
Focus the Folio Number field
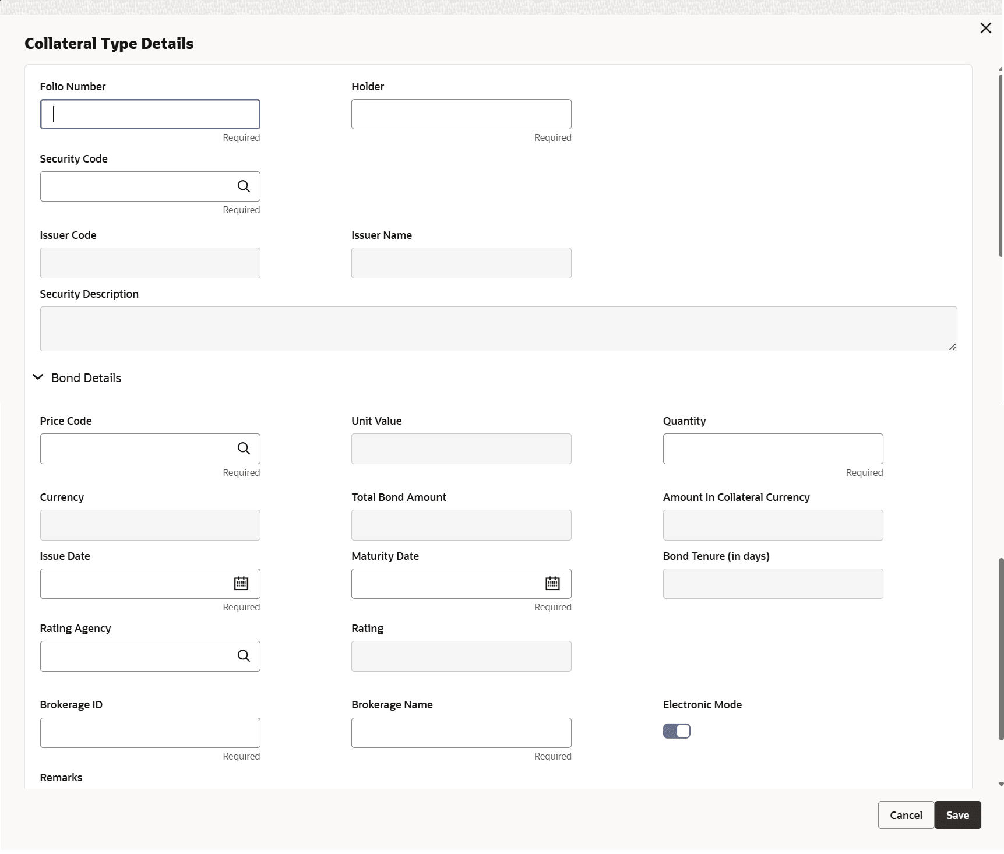click(x=150, y=114)
